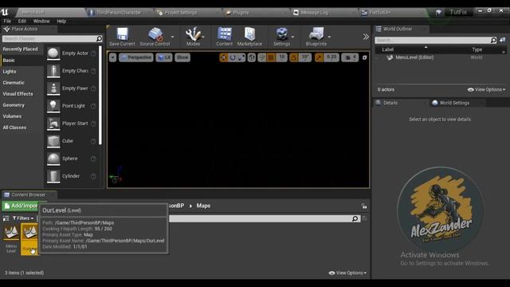Image resolution: width=510 pixels, height=287 pixels.
Task: Click the Add/Import button
Action: pyautogui.click(x=21, y=206)
